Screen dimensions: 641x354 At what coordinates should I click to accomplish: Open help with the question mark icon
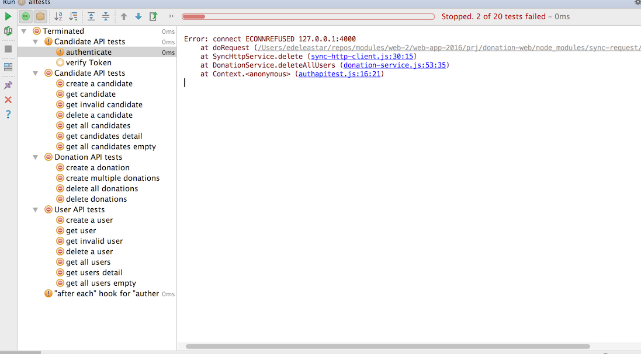coord(8,114)
